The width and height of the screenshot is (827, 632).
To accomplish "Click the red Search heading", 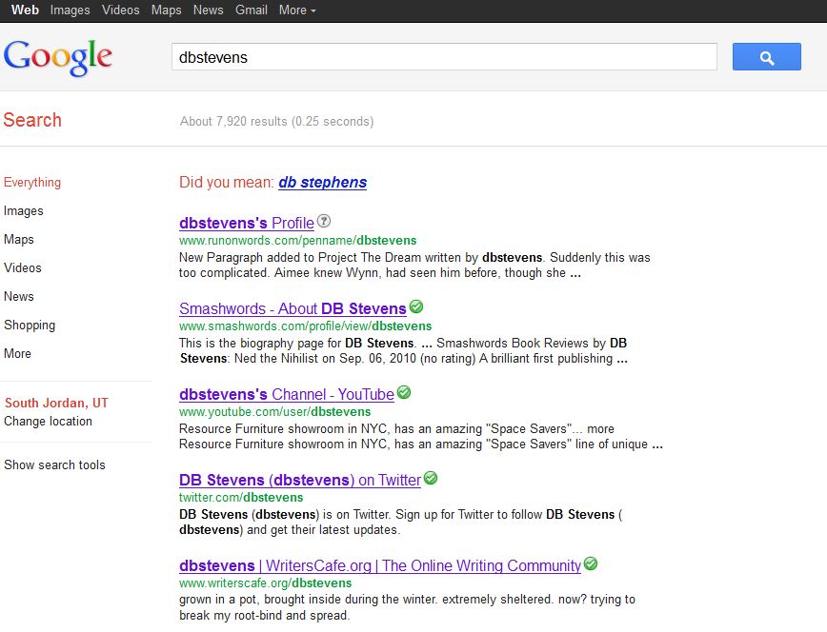I will 32,120.
